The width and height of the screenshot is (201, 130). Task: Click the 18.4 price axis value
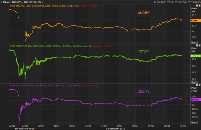[x=194, y=79]
